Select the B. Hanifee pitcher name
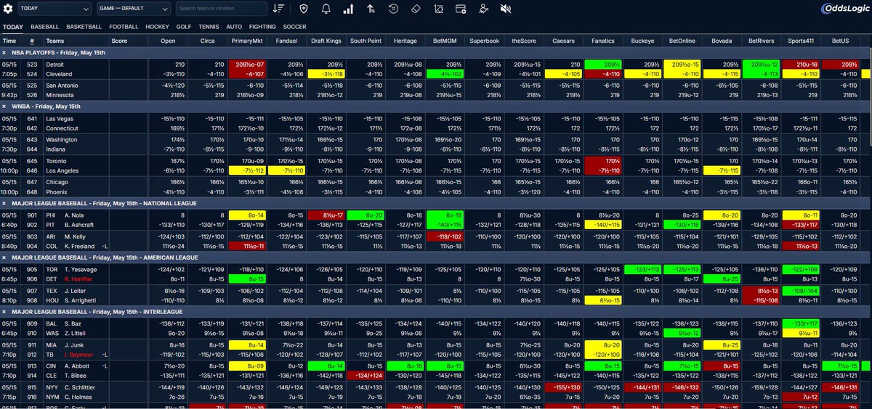The image size is (872, 409). pyautogui.click(x=78, y=278)
